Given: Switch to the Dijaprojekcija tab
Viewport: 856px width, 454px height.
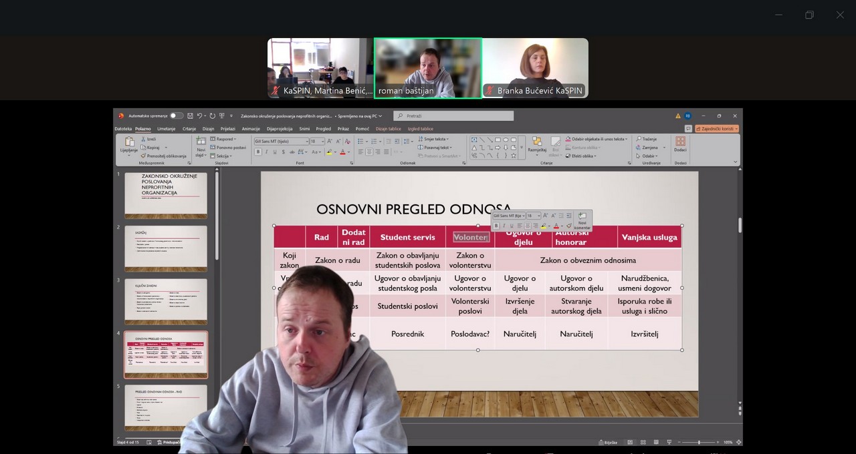Looking at the screenshot, I should pyautogui.click(x=280, y=129).
